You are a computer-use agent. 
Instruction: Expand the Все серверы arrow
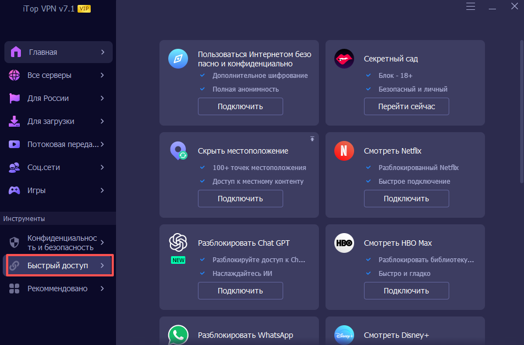tap(102, 75)
